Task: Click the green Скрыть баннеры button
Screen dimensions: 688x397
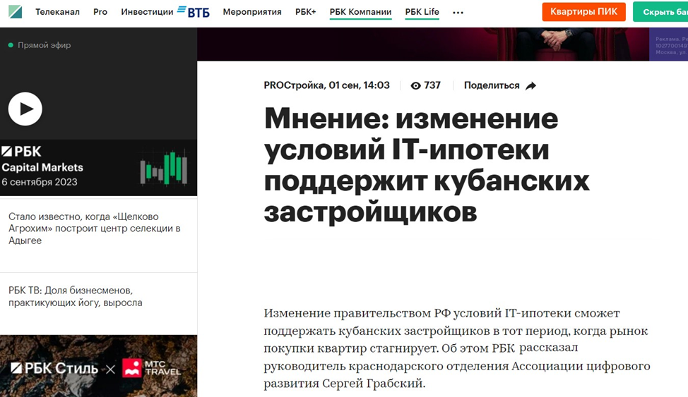Action: 660,12
